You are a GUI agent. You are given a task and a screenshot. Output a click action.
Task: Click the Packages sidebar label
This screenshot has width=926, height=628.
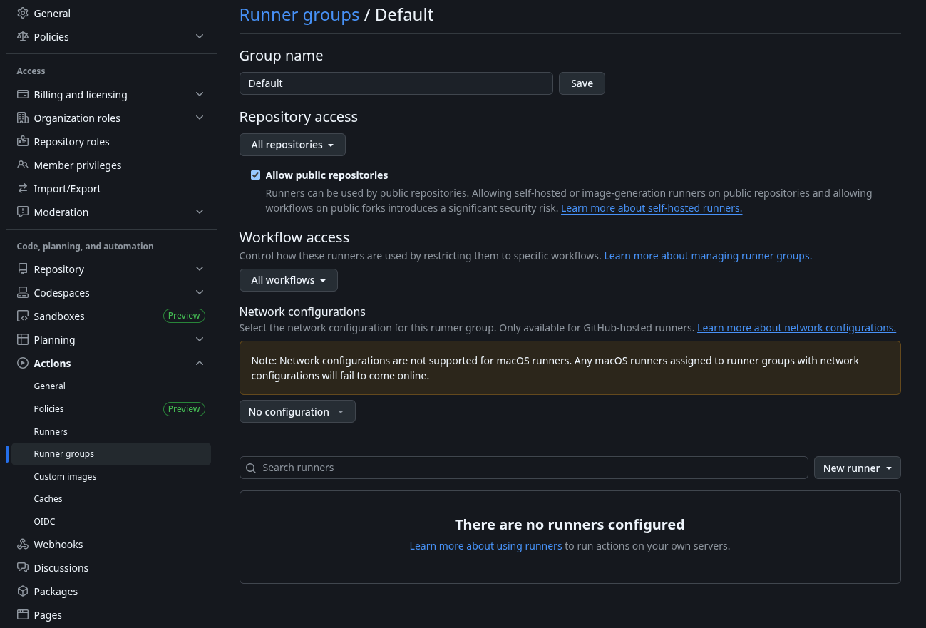(x=56, y=592)
